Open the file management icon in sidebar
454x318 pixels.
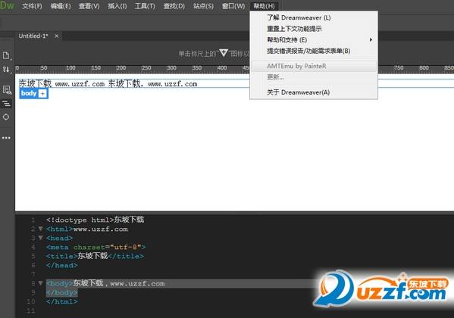click(6, 55)
